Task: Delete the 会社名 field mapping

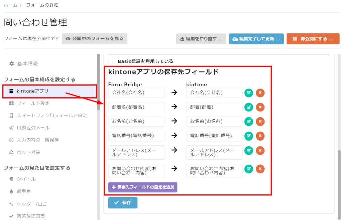Action: tap(260, 93)
